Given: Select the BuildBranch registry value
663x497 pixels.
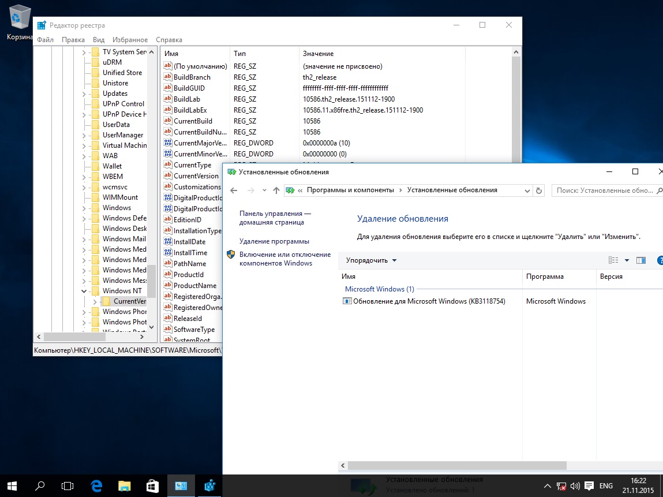Looking at the screenshot, I should click(x=192, y=77).
